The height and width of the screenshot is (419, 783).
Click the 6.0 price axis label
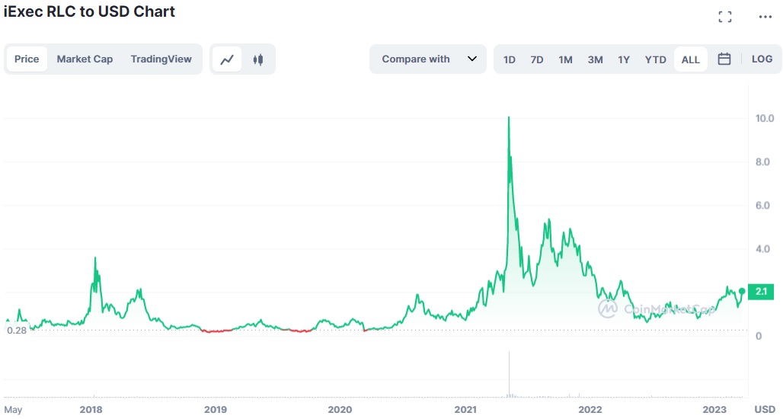(762, 205)
